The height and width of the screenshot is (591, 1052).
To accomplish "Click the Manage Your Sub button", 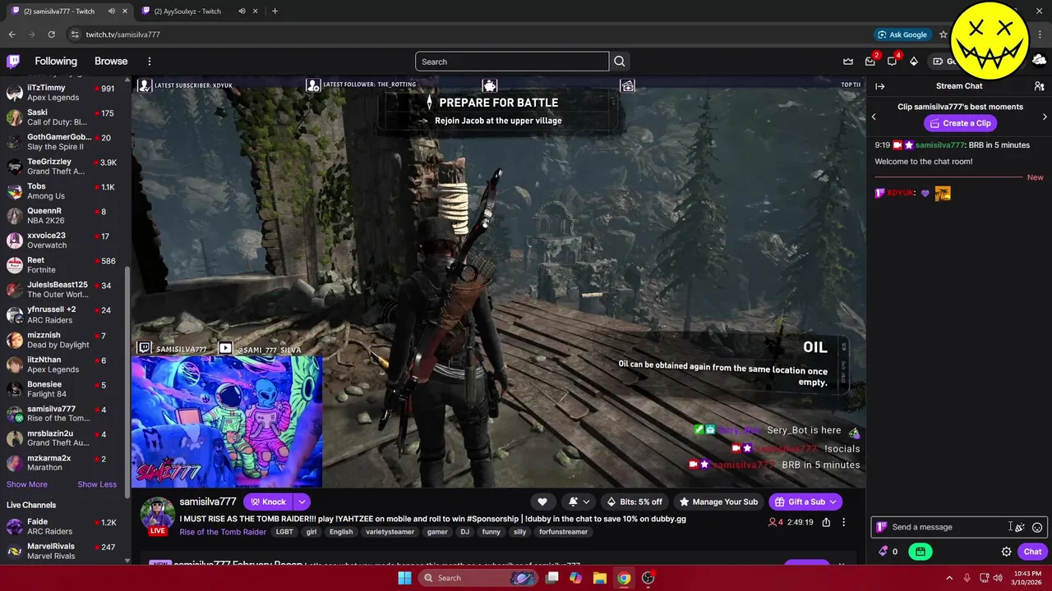I will coord(717,502).
